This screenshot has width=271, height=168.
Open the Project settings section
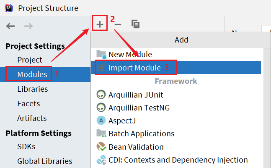pos(30,60)
